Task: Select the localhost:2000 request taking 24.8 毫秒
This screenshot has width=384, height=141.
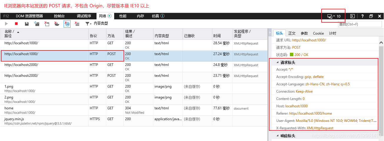Action: click(x=134, y=67)
